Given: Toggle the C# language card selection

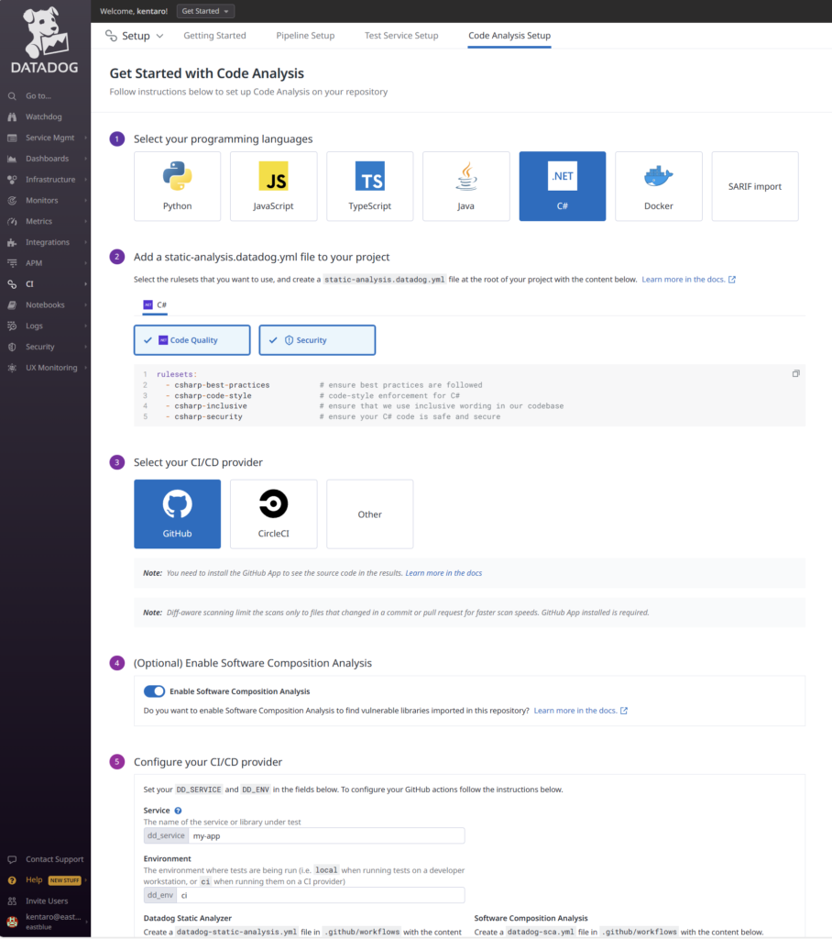Looking at the screenshot, I should click(x=562, y=186).
